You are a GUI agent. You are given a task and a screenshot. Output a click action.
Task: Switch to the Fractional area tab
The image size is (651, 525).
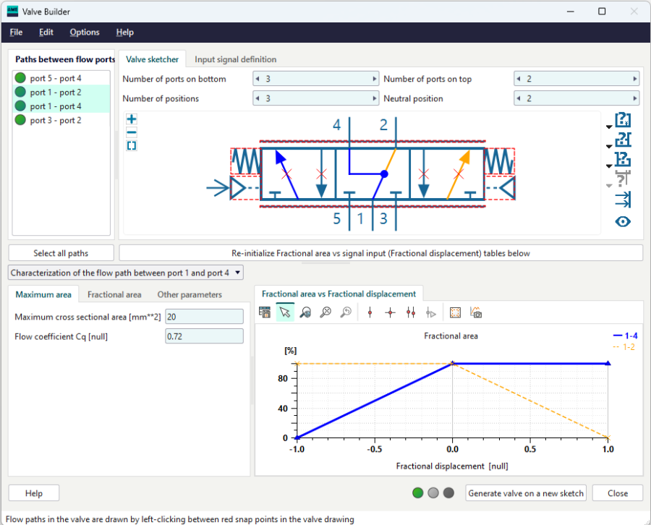(114, 294)
